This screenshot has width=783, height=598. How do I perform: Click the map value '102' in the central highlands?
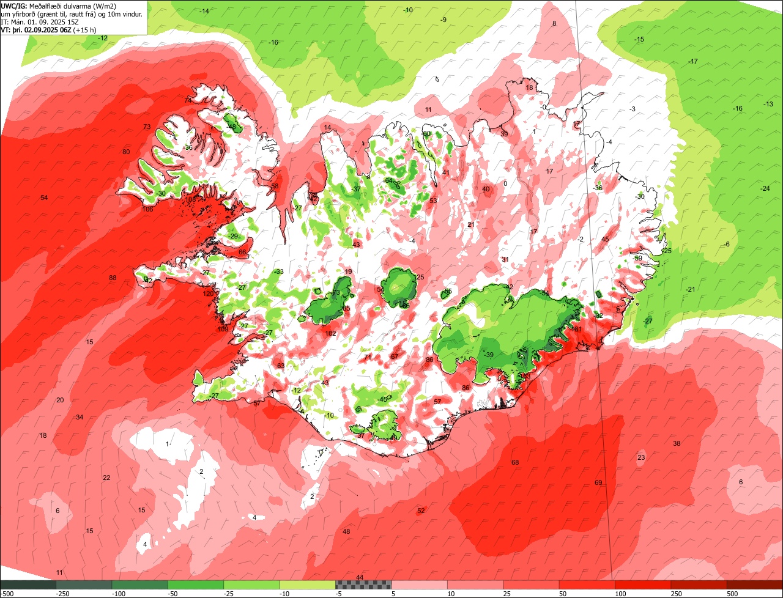click(x=331, y=333)
